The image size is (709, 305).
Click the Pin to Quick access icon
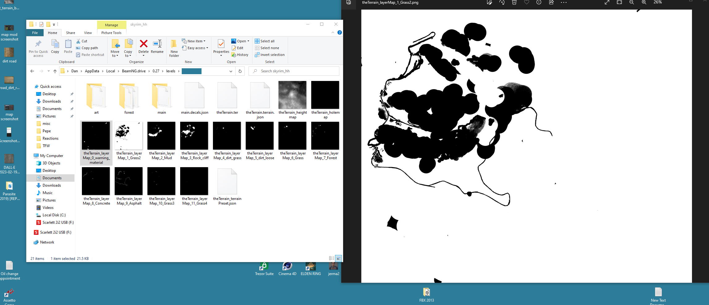coord(38,44)
